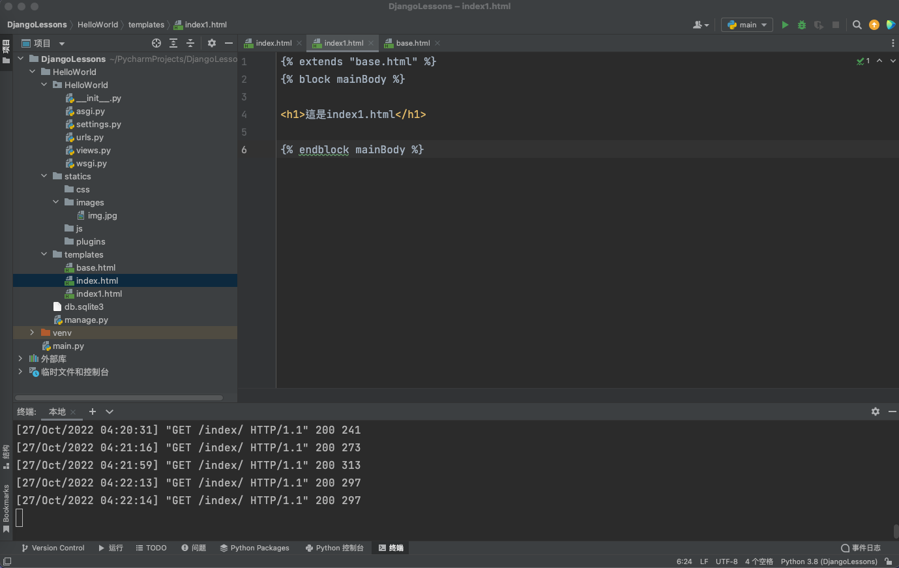Click Expand All icon in project toolbar

click(x=173, y=43)
